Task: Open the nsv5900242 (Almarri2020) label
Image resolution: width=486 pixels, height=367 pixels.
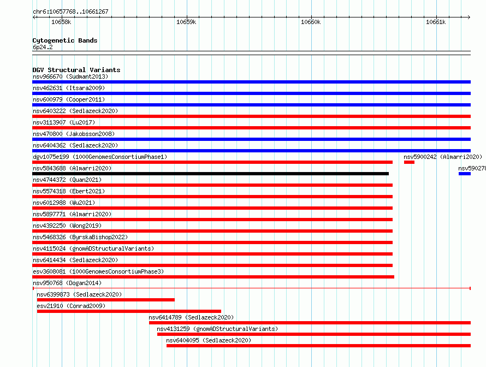Action: tap(443, 157)
